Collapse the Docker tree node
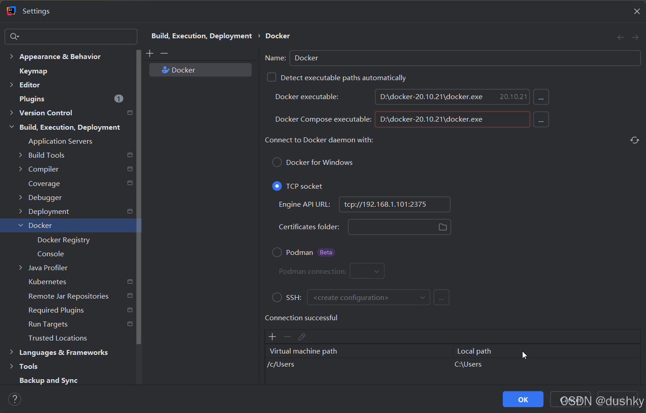This screenshot has width=646, height=413. (x=21, y=225)
